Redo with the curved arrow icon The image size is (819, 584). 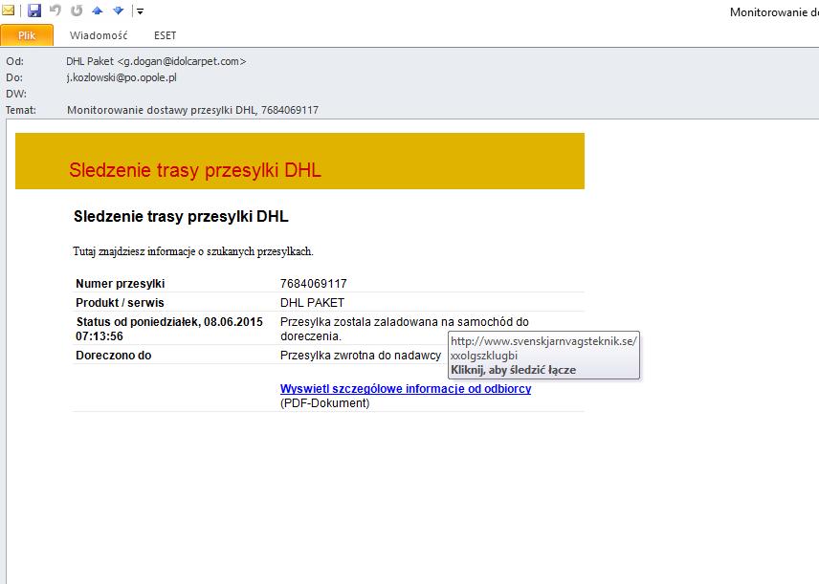coord(77,10)
